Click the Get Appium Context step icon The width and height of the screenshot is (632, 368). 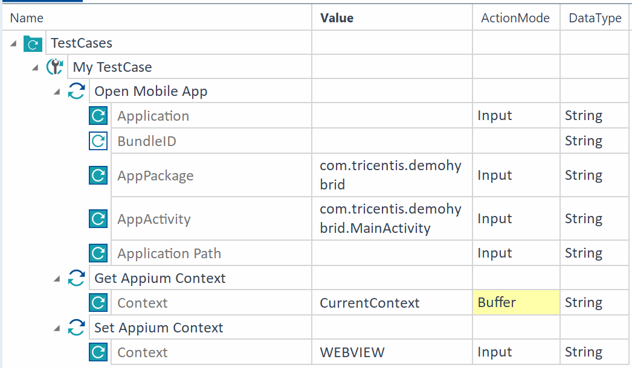[x=76, y=278]
